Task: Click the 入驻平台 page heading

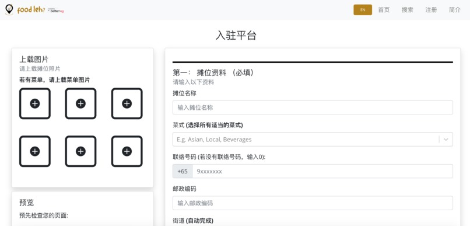Action: point(236,36)
